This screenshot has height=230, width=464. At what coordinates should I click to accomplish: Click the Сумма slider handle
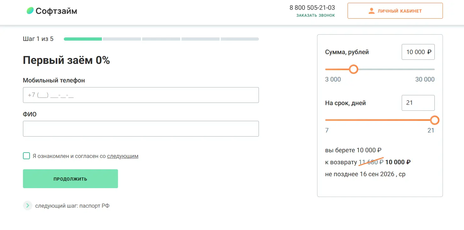(x=354, y=69)
